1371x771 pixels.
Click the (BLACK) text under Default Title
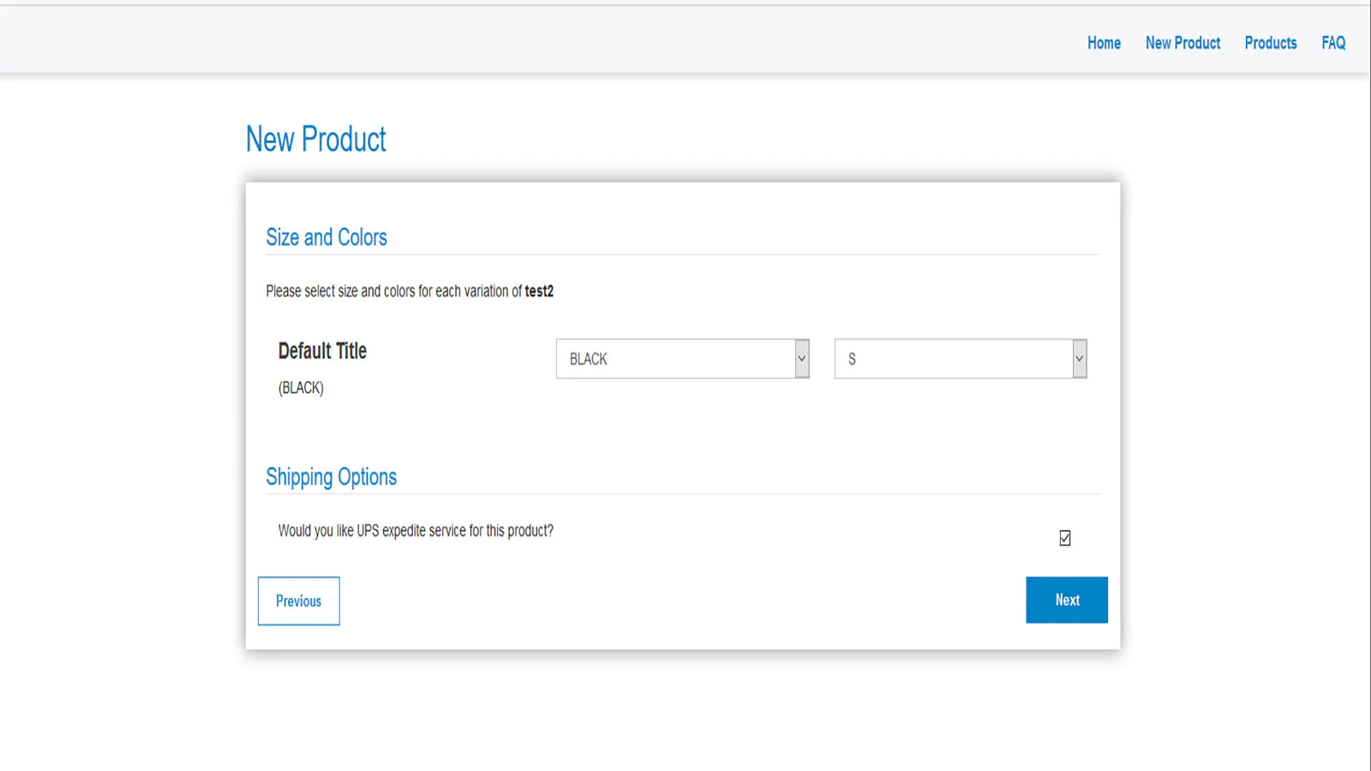click(301, 388)
